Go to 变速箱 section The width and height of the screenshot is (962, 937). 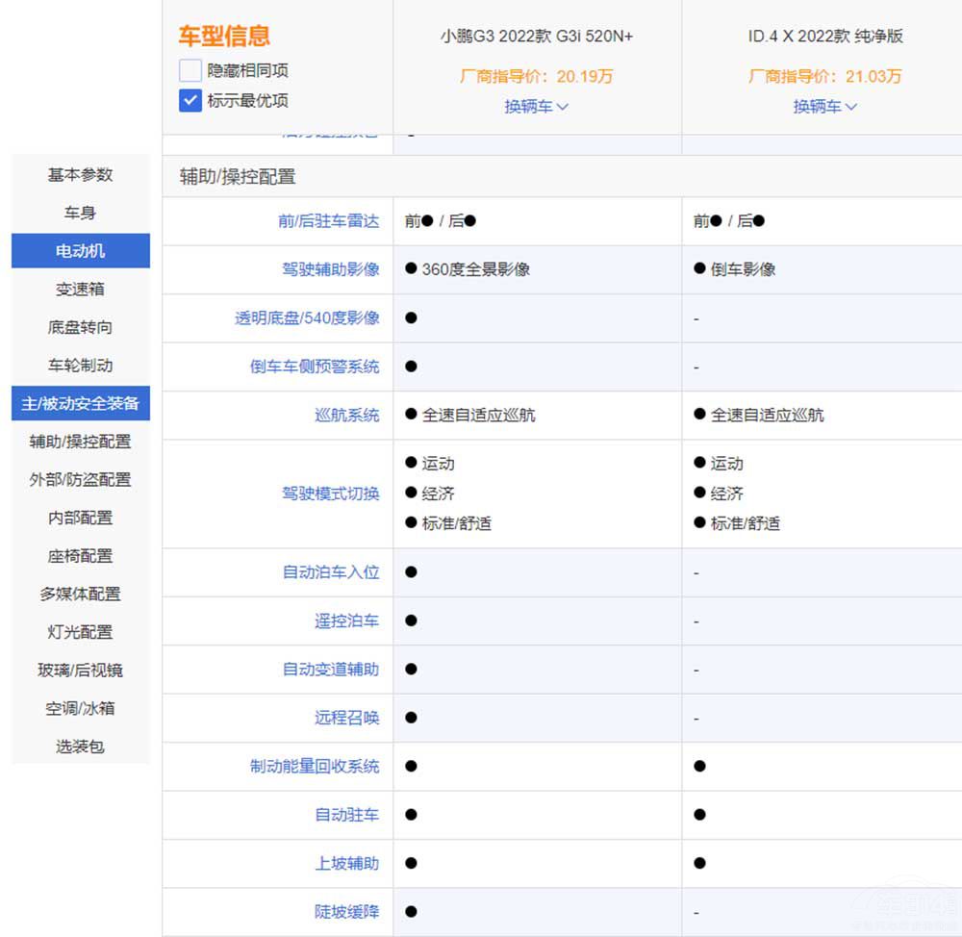point(81,290)
